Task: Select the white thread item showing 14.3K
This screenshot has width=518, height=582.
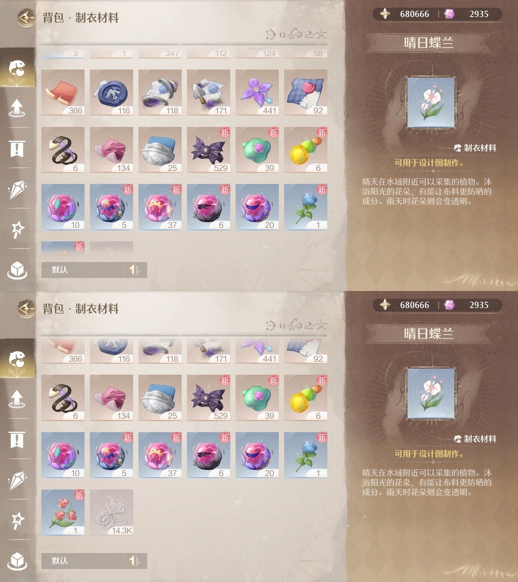Action: pos(111,512)
